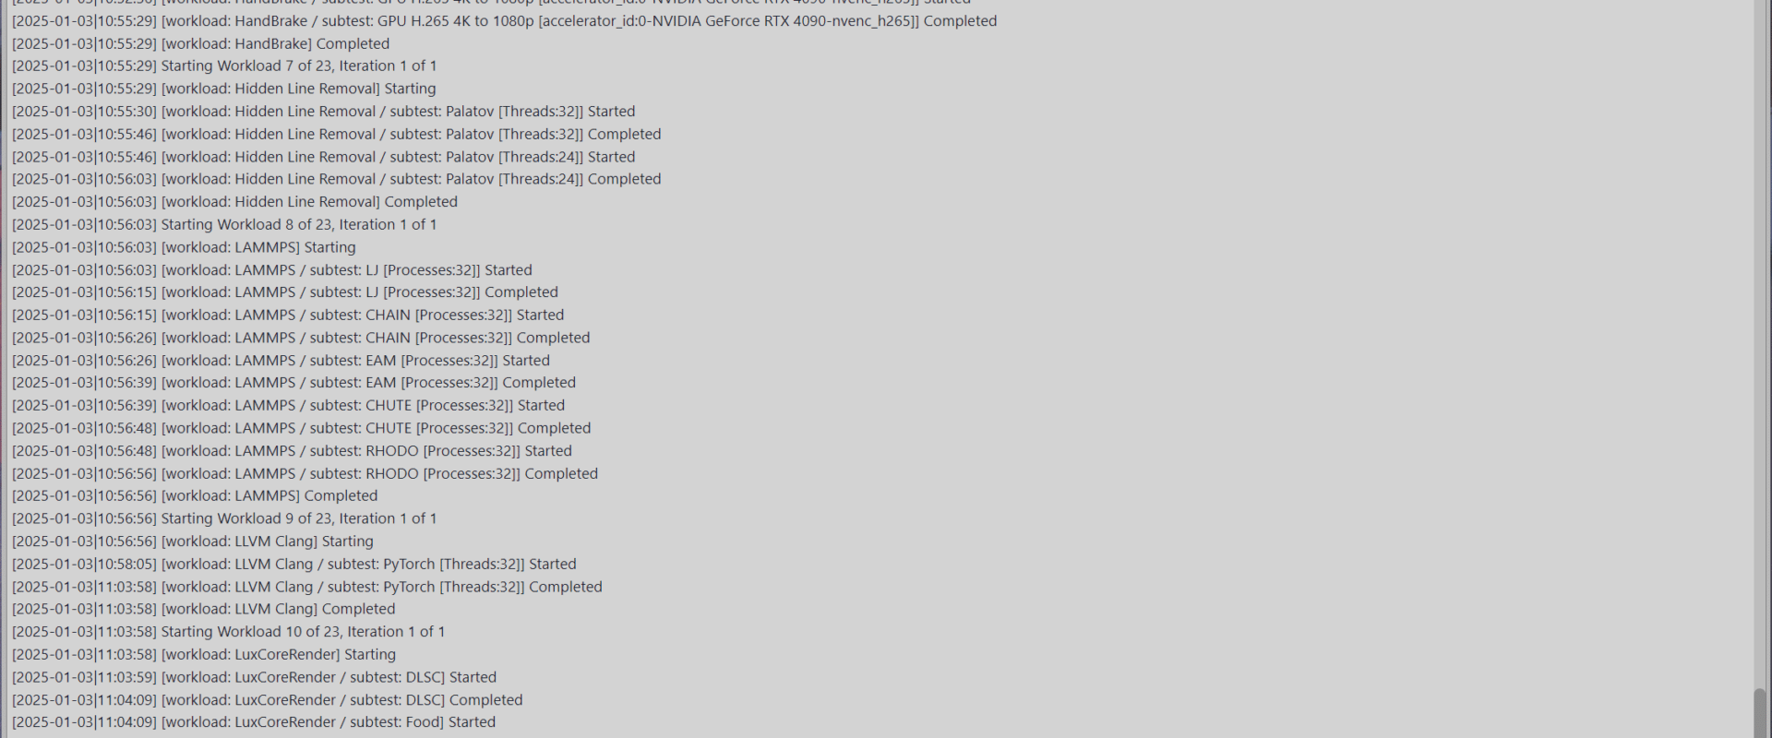This screenshot has height=738, width=1772.
Task: Click the LLVM Clang PyTorch Started line
Action: pos(293,565)
